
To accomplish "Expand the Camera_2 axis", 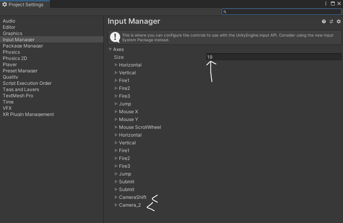I will click(116, 205).
